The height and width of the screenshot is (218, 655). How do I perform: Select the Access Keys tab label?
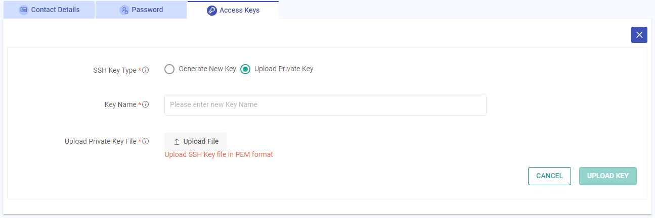pyautogui.click(x=239, y=11)
